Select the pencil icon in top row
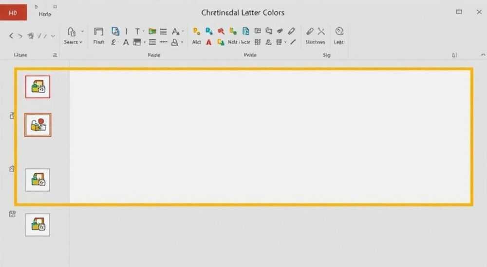Screen dimensions: 487x267 [x=291, y=31]
